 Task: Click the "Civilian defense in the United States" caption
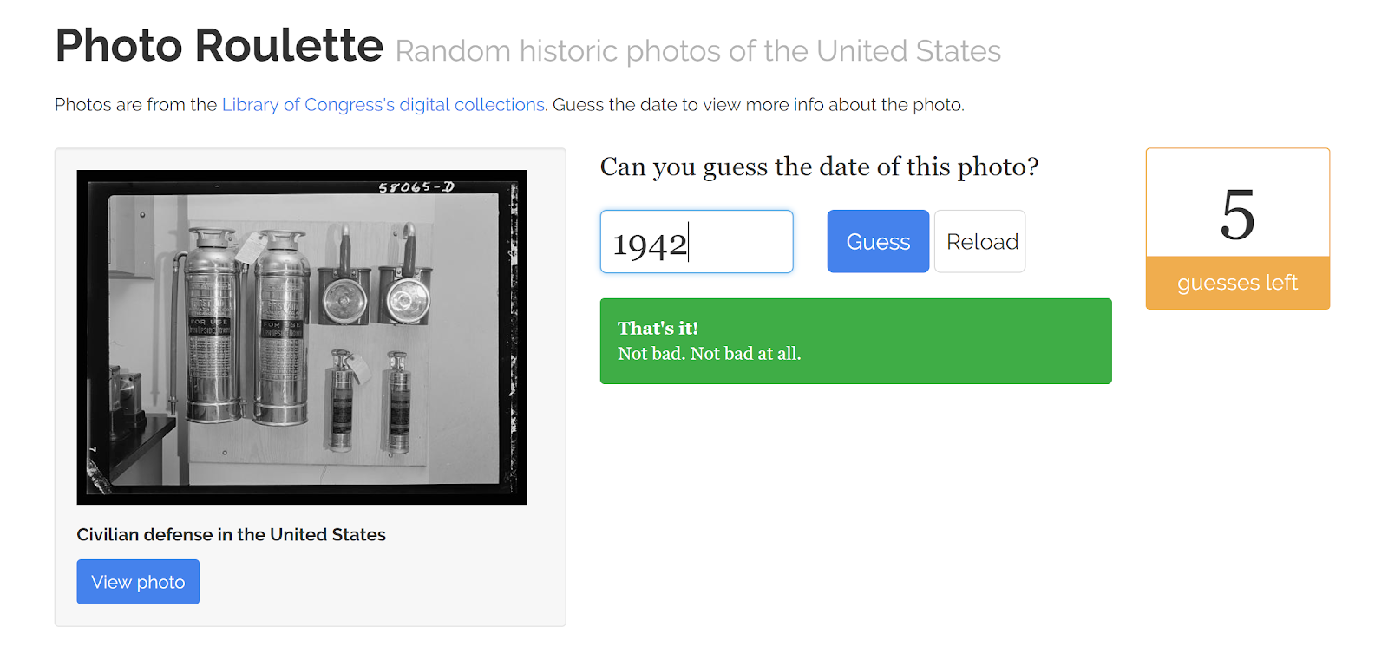pyautogui.click(x=231, y=534)
